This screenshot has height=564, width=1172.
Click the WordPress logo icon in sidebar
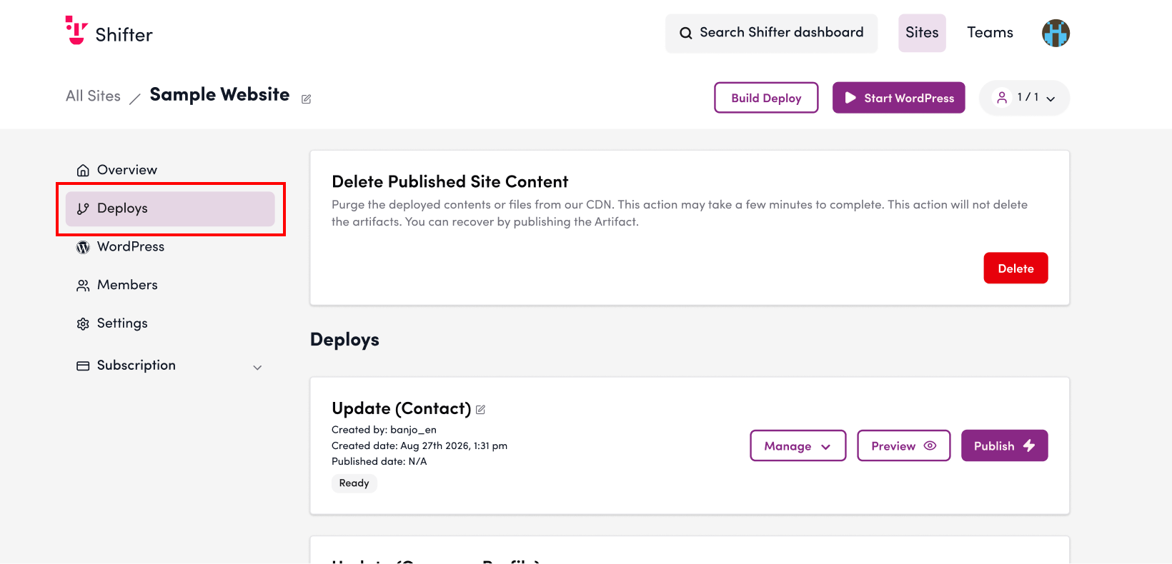[x=83, y=247]
